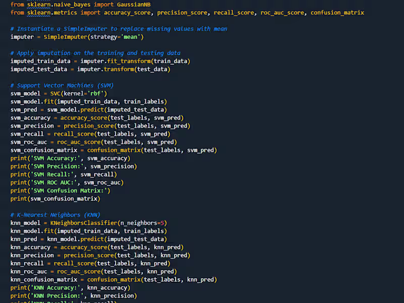This screenshot has height=303, width=404.
Task: Click the 'KNN Accuracy:' string
Action: 56,287
